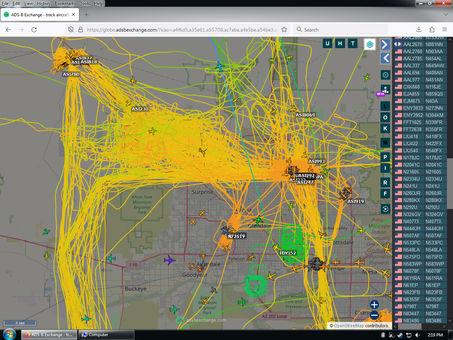Toggle the K button on the map
The image size is (453, 340).
(385, 129)
